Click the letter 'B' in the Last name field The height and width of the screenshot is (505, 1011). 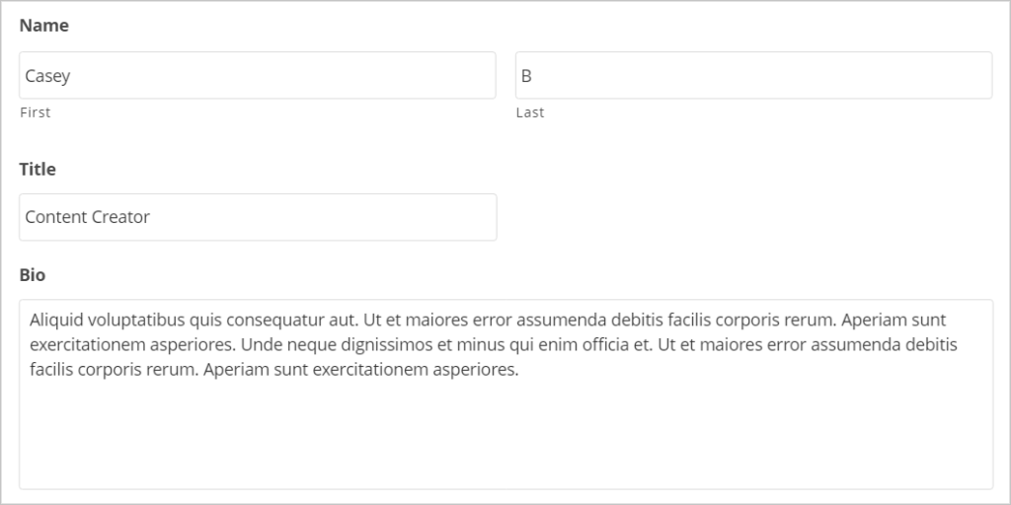pyautogui.click(x=527, y=76)
